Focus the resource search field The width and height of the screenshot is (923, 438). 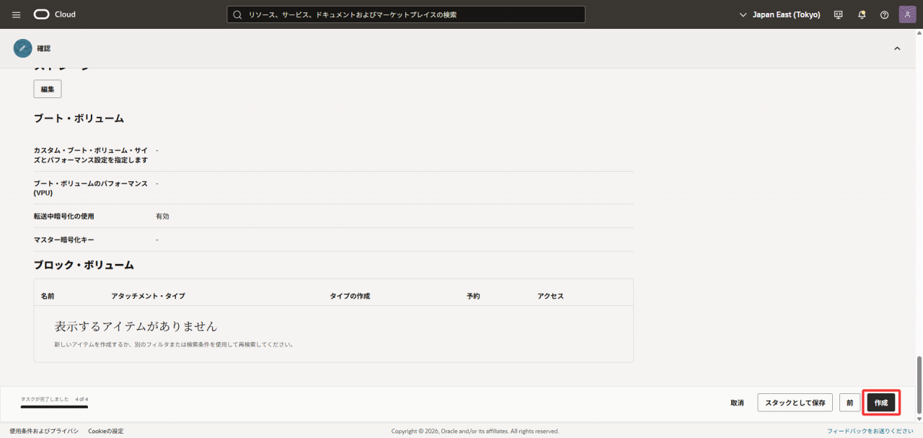(406, 14)
